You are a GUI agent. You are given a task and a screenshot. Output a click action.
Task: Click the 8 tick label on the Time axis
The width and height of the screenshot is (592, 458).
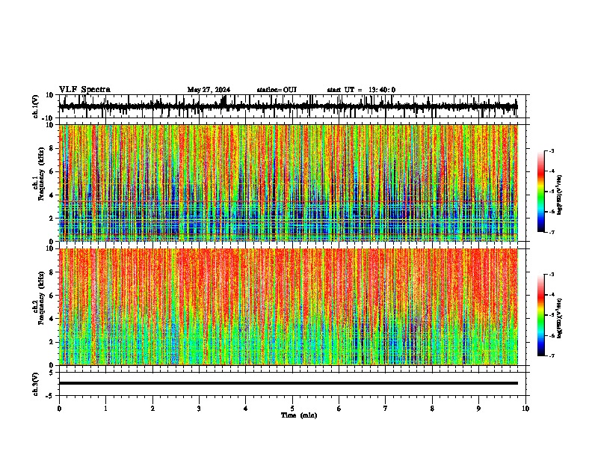[432, 409]
